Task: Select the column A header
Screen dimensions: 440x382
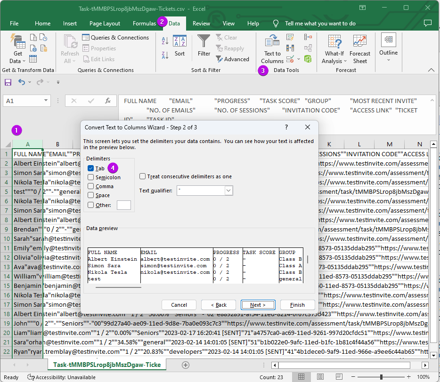Action: (27, 144)
